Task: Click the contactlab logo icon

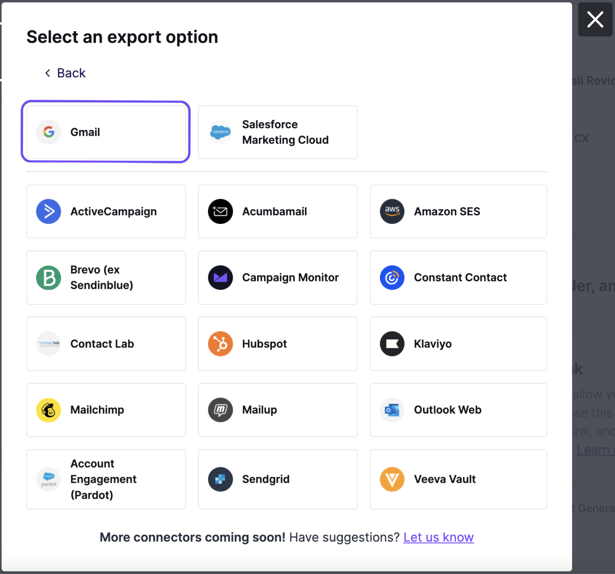Action: [49, 343]
